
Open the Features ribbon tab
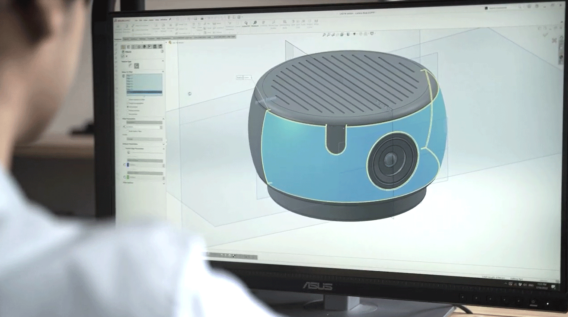pyautogui.click(x=118, y=39)
